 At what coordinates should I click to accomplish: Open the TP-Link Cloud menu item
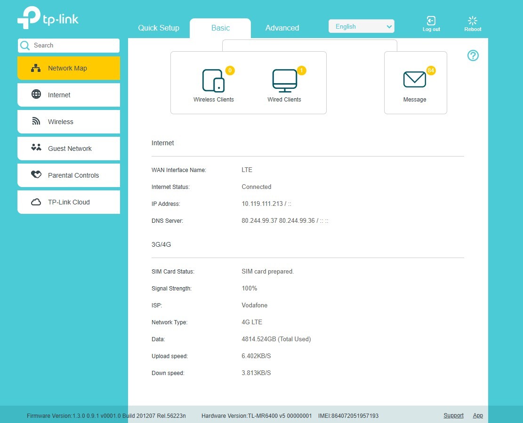tap(69, 202)
